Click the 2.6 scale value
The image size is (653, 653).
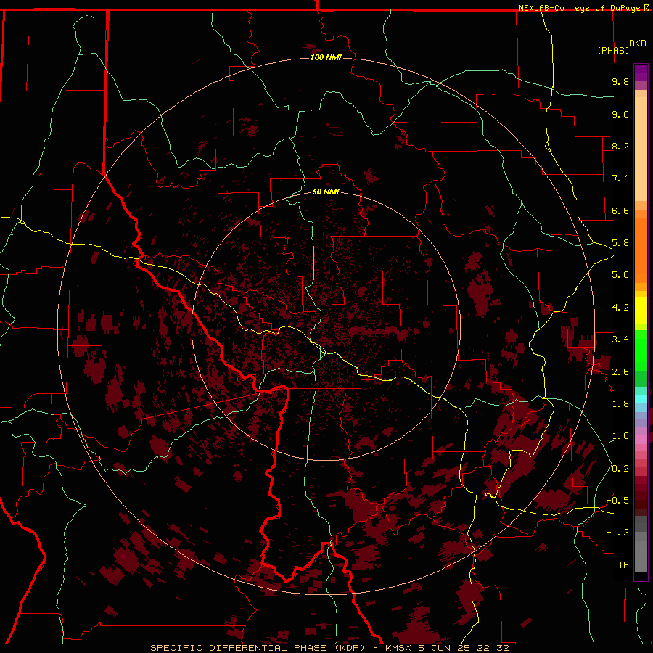click(620, 372)
